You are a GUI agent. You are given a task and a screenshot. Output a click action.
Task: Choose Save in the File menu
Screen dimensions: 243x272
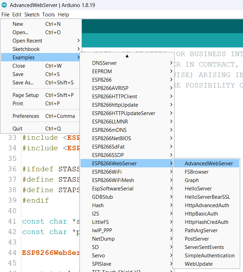pyautogui.click(x=40, y=74)
